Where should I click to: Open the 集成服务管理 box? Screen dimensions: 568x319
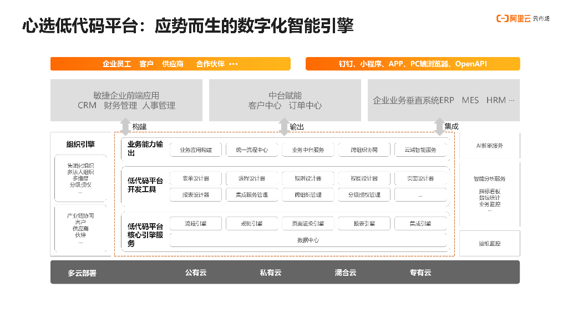[252, 195]
